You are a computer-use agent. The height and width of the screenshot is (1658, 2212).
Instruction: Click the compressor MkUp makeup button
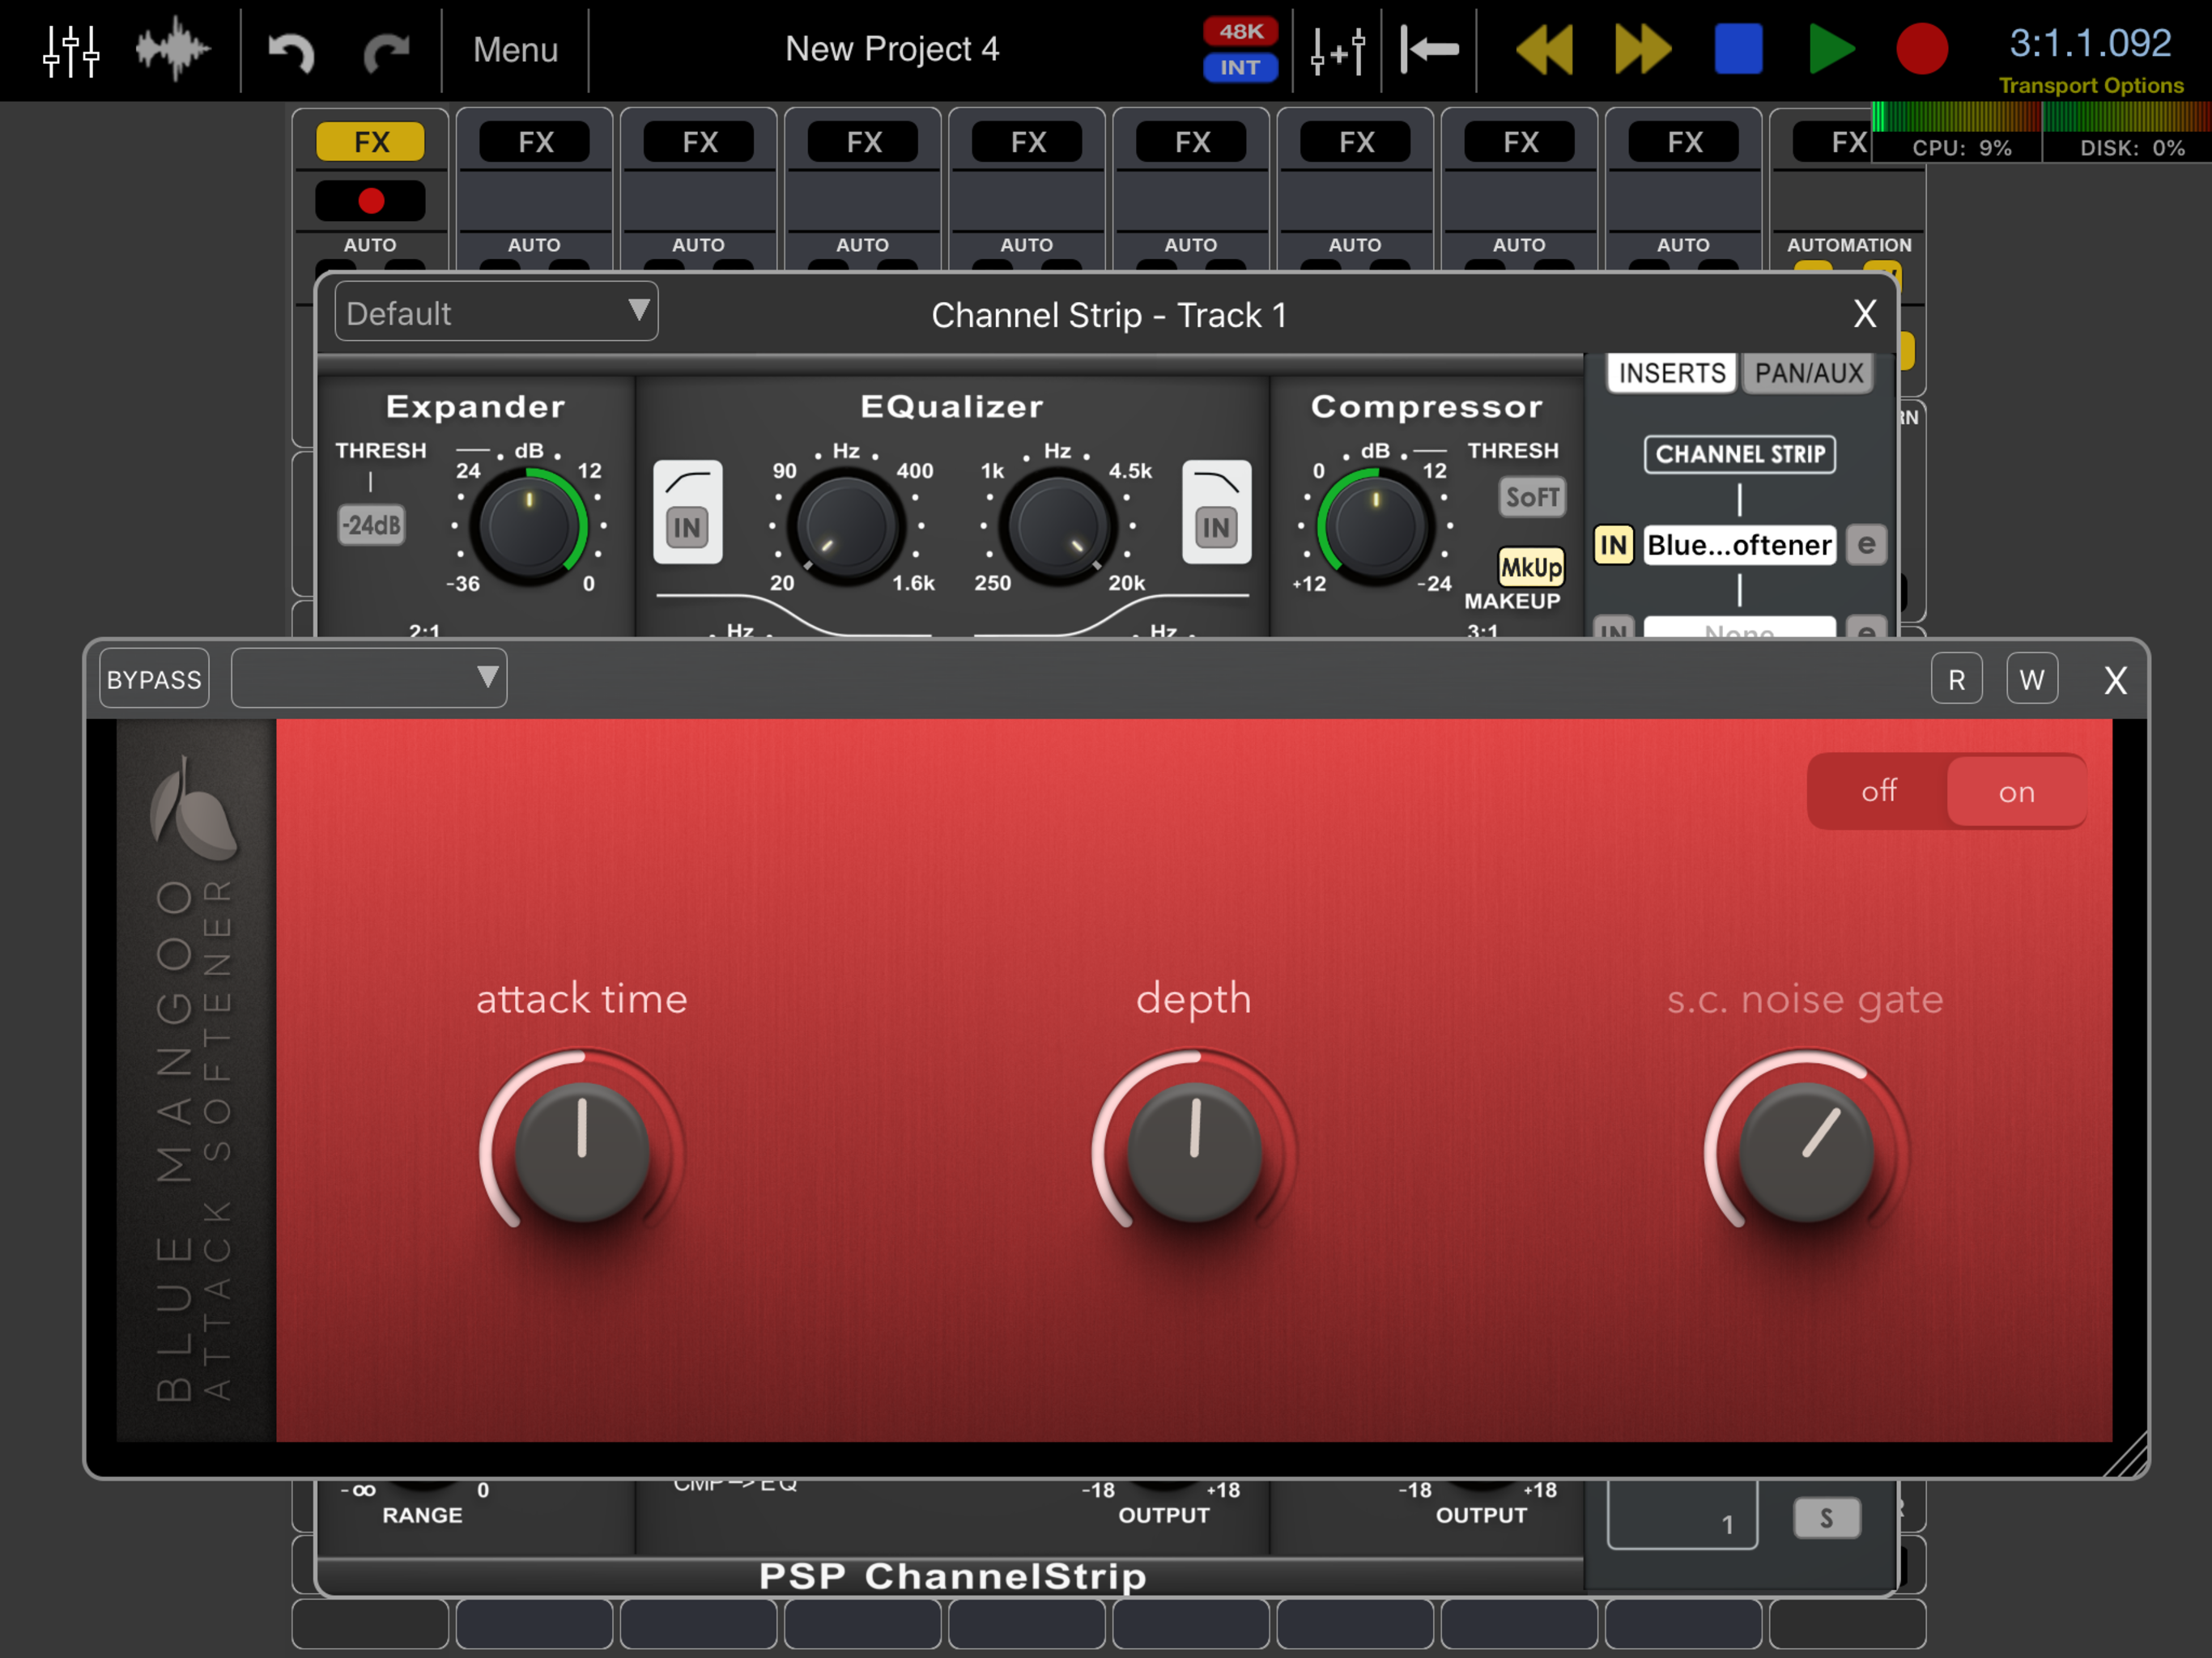pyautogui.click(x=1530, y=568)
